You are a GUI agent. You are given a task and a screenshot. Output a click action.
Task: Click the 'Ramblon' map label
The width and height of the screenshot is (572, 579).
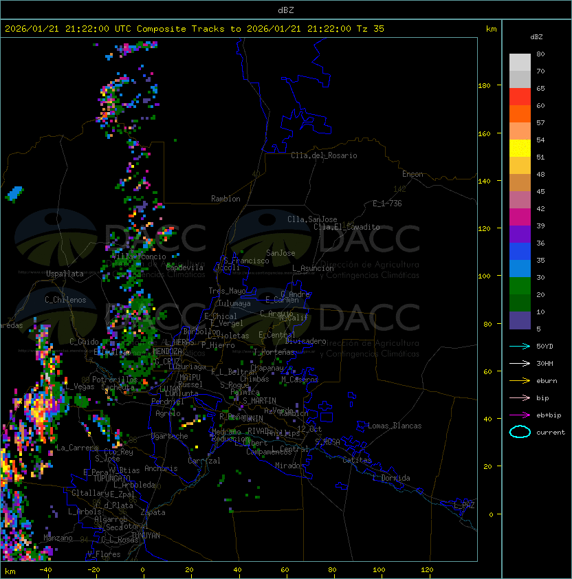click(x=225, y=199)
